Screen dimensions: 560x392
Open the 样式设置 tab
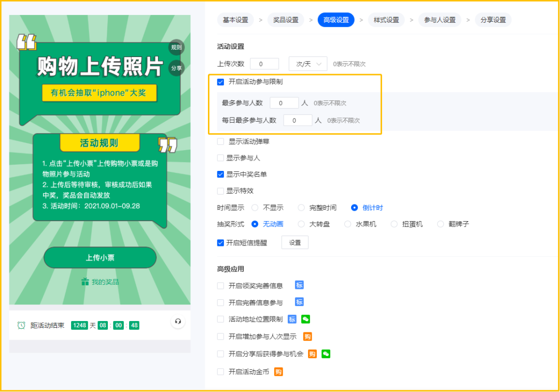(386, 20)
